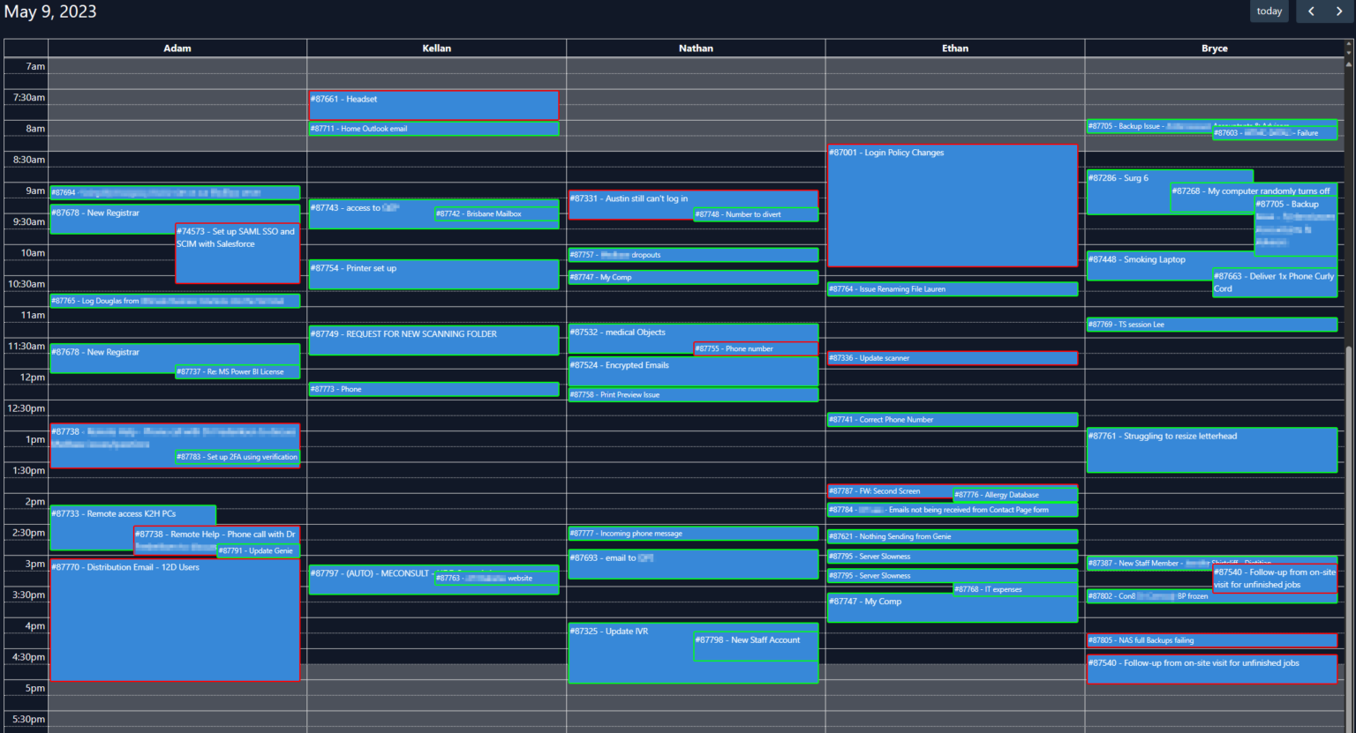Open ticket #87761 - Struggling to resize letterhead
The height and width of the screenshot is (733, 1356).
[1212, 448]
